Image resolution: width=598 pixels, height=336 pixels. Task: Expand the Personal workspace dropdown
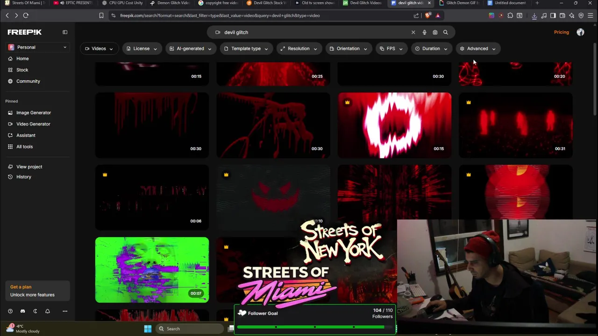pos(37,47)
